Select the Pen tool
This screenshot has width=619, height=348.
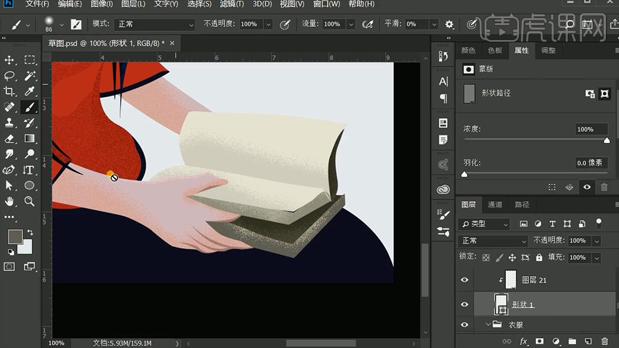pos(9,170)
